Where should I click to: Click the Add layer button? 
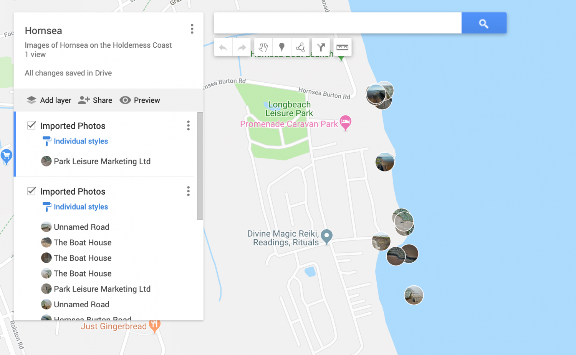(48, 100)
